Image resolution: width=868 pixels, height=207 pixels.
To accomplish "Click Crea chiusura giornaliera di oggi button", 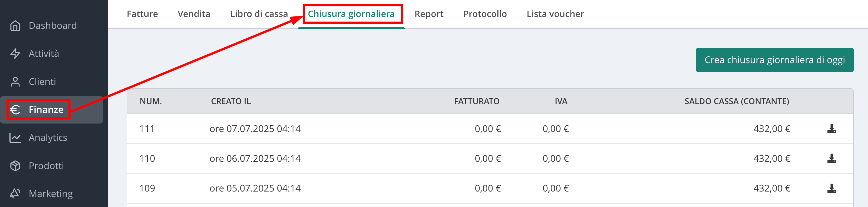I will (774, 60).
